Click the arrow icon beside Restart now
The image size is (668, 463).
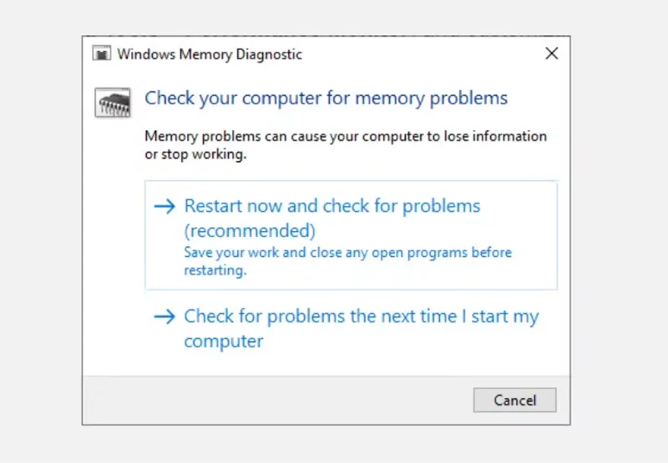pyautogui.click(x=167, y=206)
